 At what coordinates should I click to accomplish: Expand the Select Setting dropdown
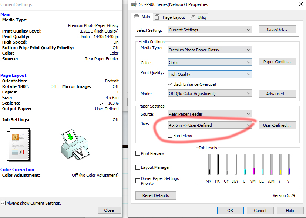coord(209,30)
